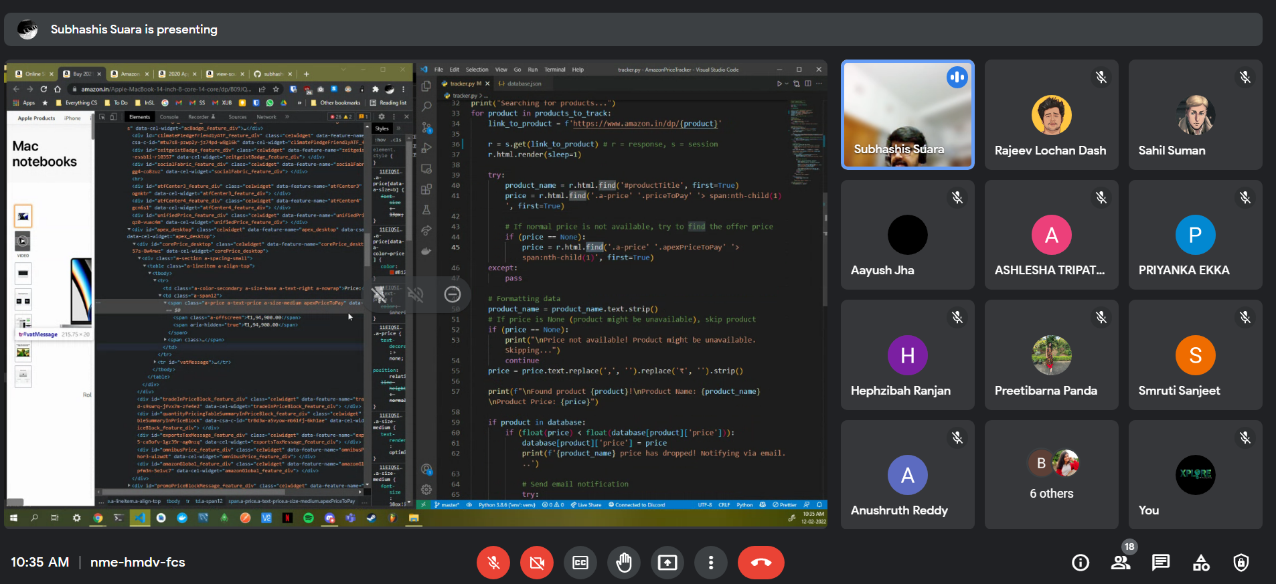The image size is (1276, 584).
Task: Toggle closed captions button
Action: 580,563
